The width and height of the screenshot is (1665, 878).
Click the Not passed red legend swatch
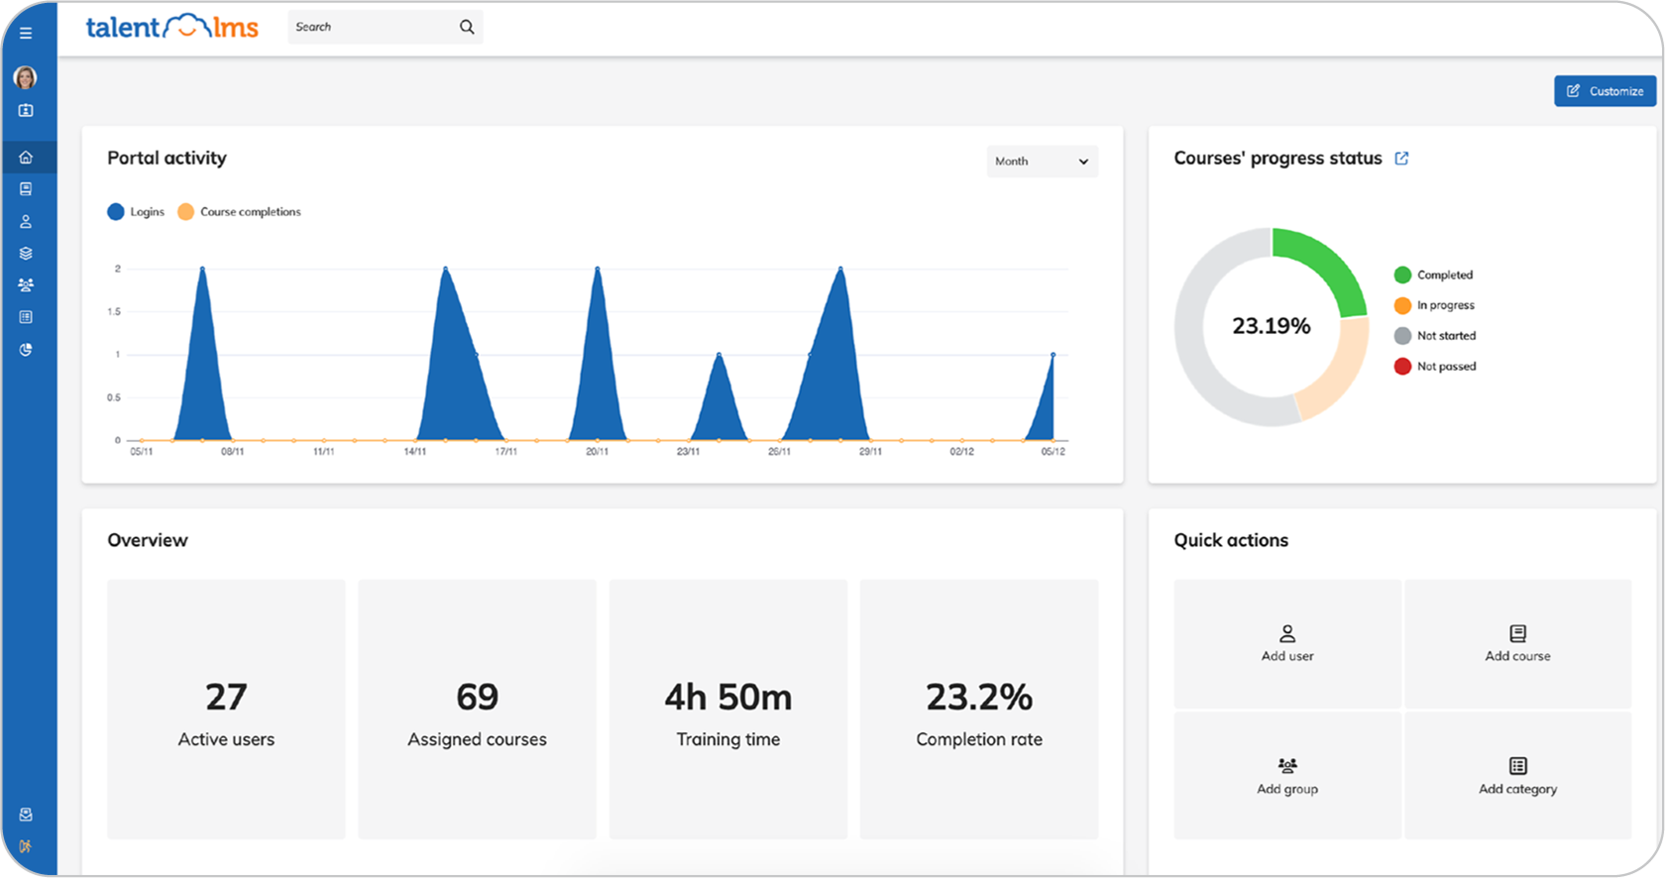coord(1402,367)
